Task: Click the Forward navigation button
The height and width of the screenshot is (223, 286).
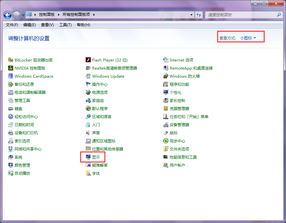Action: click(16, 15)
